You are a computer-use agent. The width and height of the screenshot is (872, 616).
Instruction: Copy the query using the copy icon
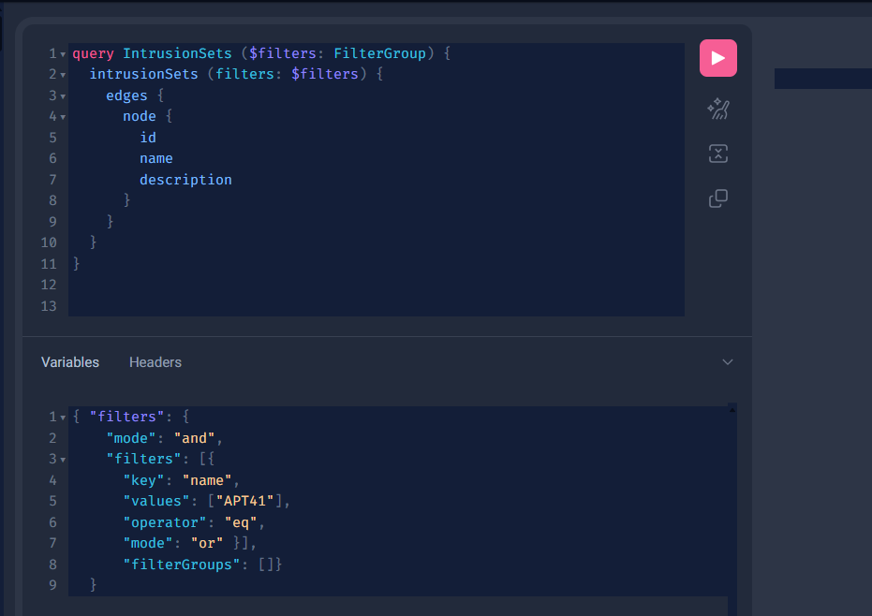tap(717, 198)
